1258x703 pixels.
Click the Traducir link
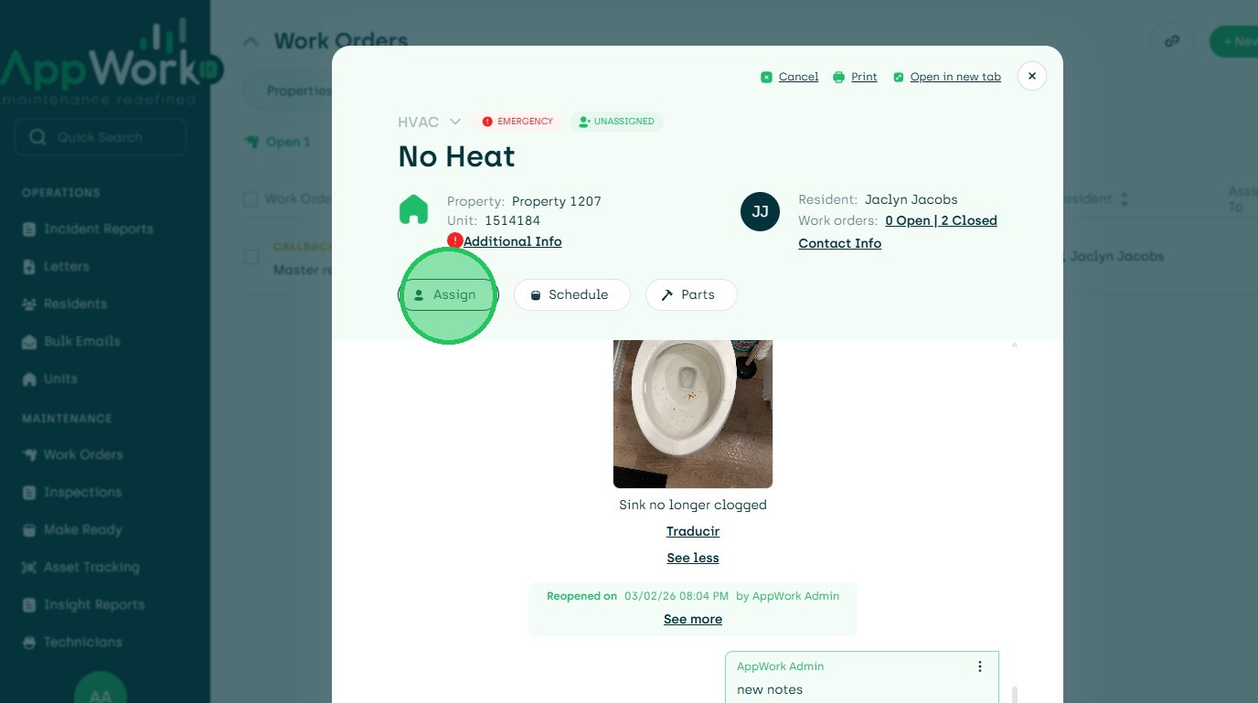[693, 531]
